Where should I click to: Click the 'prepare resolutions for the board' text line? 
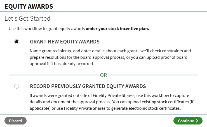click(x=109, y=57)
